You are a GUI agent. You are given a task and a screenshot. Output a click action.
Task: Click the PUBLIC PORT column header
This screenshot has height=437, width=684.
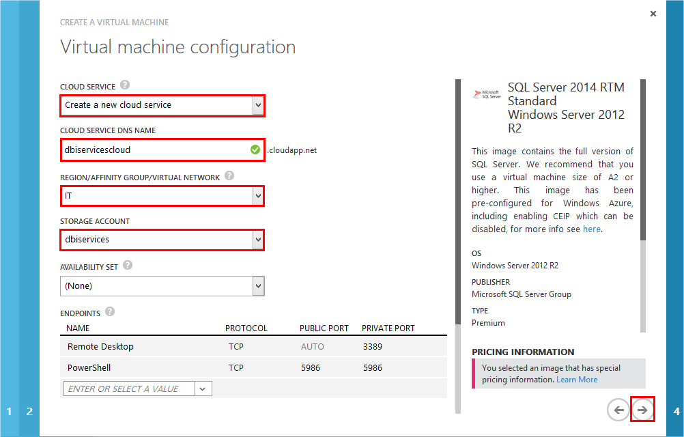[x=324, y=328]
